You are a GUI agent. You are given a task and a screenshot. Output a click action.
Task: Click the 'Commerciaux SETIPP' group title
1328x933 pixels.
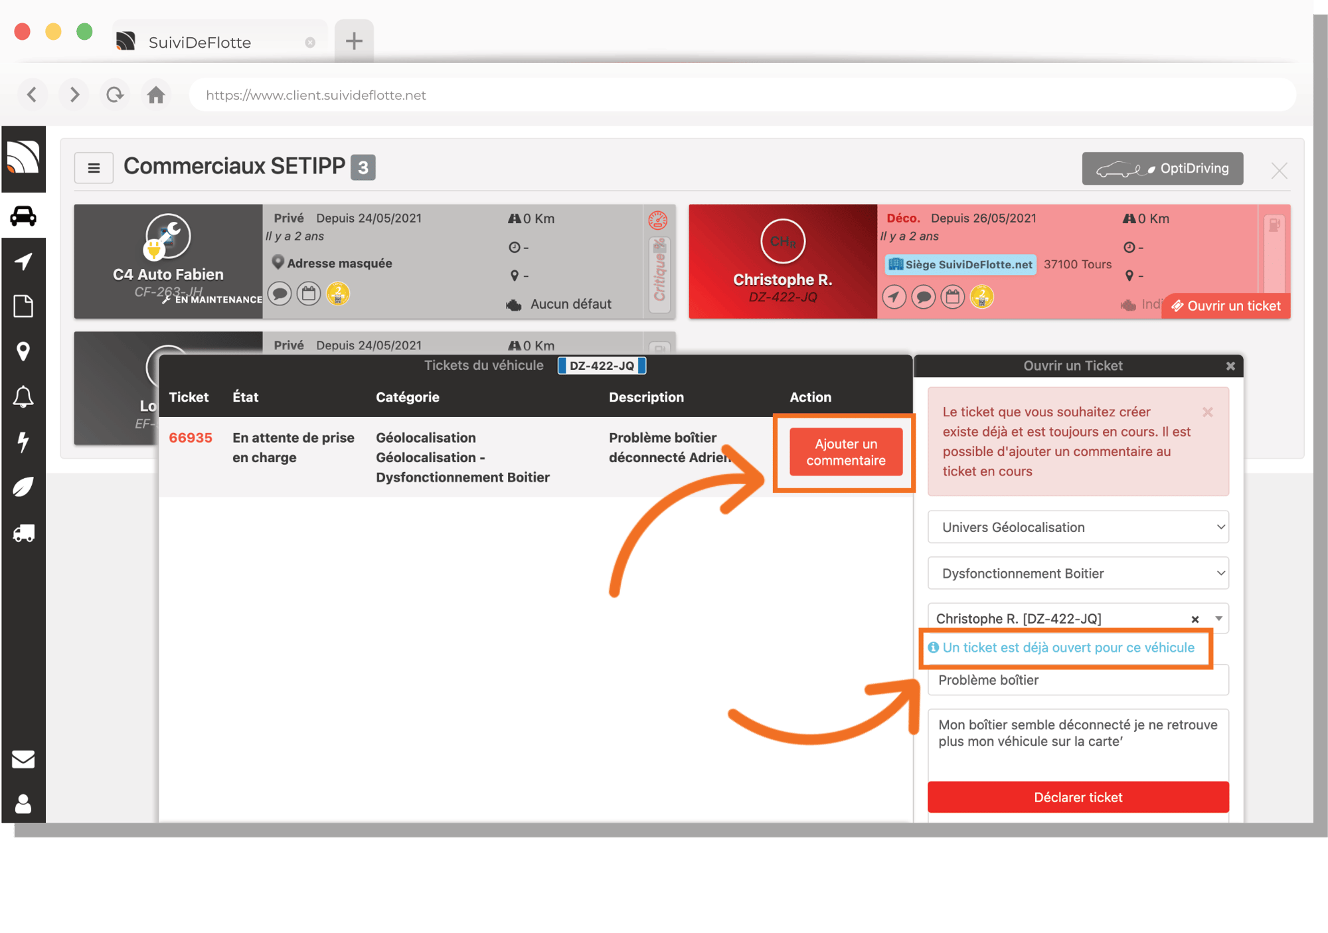click(234, 166)
